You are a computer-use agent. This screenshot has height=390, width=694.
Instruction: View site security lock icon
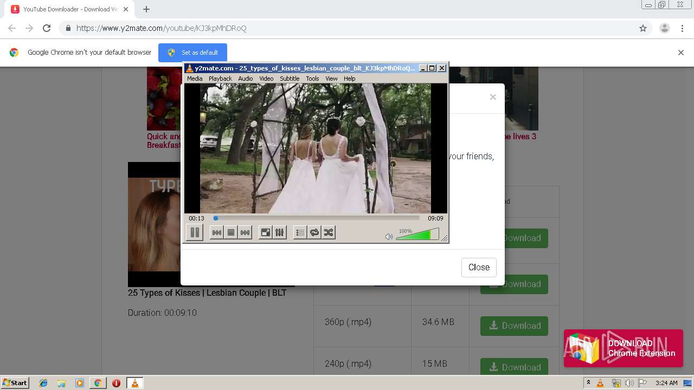coord(68,28)
